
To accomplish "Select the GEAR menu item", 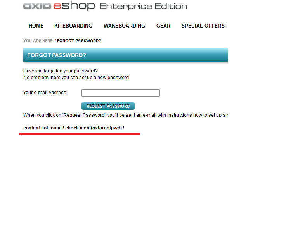I will 163,26.
